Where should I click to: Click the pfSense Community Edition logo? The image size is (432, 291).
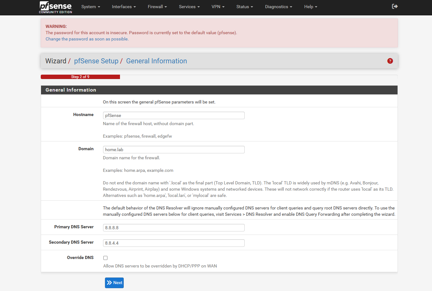click(55, 7)
